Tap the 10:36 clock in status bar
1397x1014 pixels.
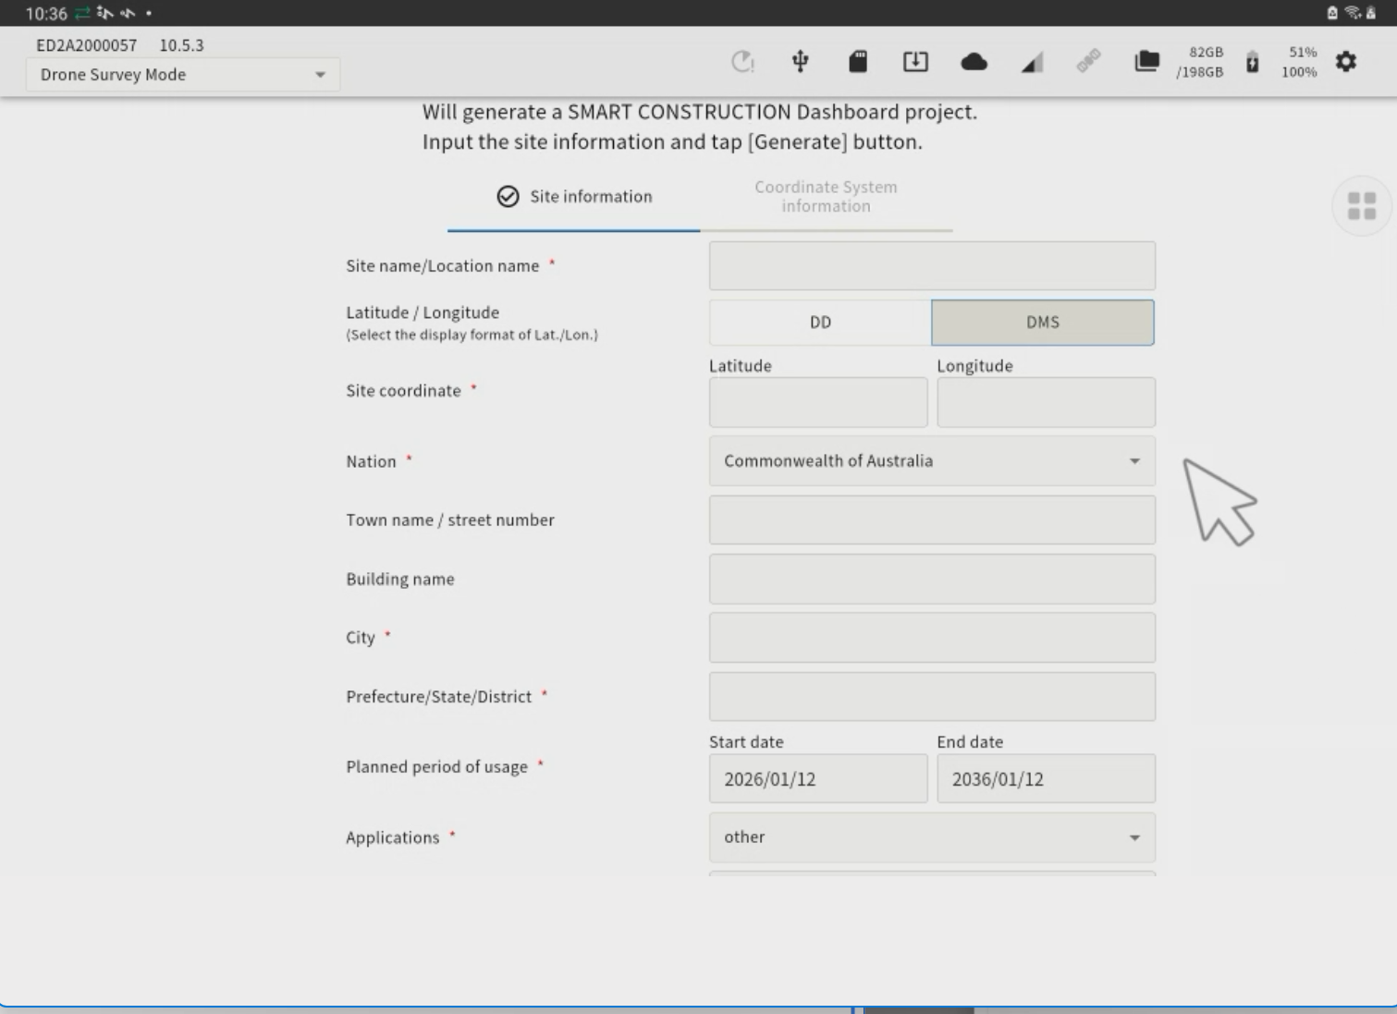pyautogui.click(x=46, y=14)
